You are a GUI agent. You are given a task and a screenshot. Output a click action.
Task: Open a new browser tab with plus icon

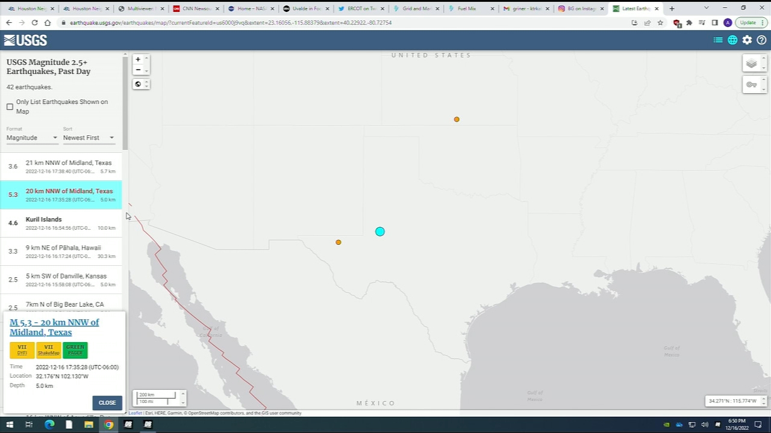672,8
